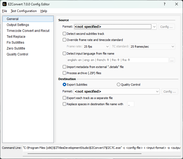Screen dimensions: 183x159
Task: Go to the Fix Subtitles section
Action: [x=15, y=43]
